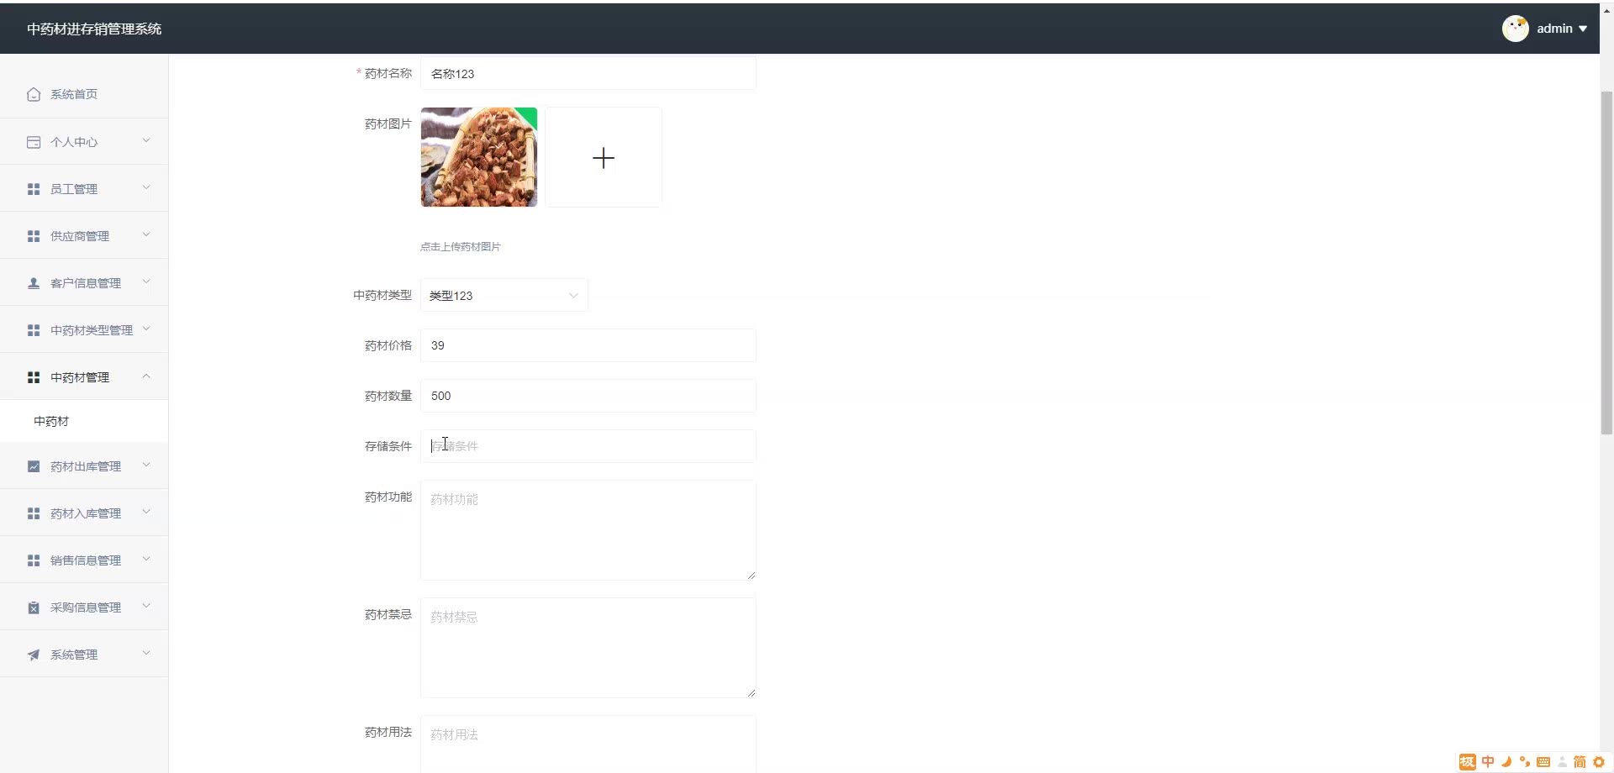The width and height of the screenshot is (1614, 773).
Task: Click the chart icon beside 药材出库管理
Action: tap(34, 466)
